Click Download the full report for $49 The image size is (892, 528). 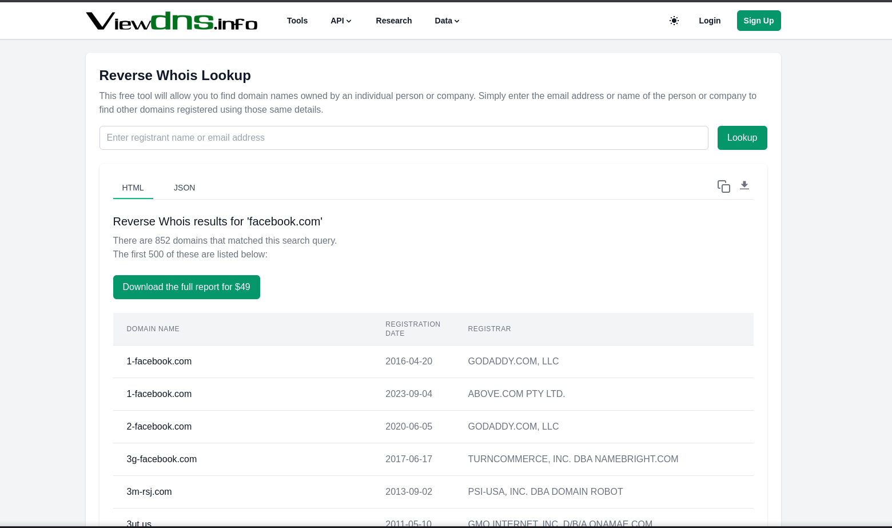click(x=186, y=287)
